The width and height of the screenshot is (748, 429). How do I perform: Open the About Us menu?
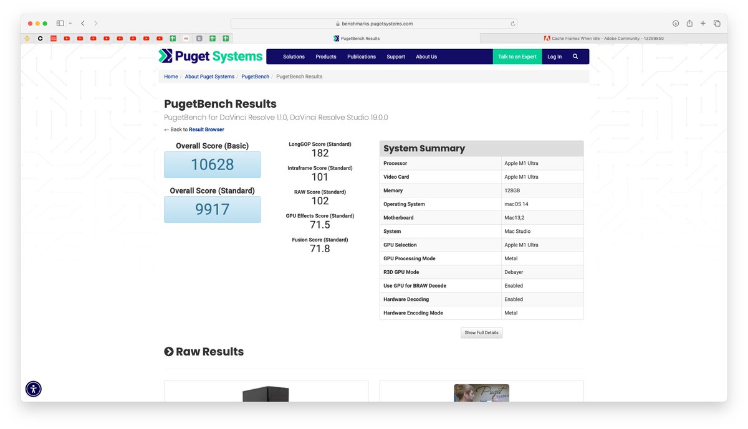[x=426, y=57]
